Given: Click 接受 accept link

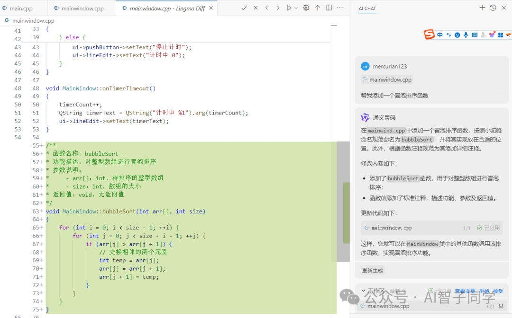Looking at the screenshot, I should point(498,291).
